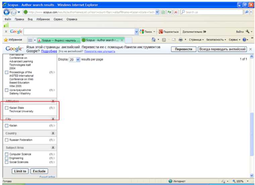255x185 pixels.
Task: Close the Scopus Author search tab
Action: [x=122, y=40]
